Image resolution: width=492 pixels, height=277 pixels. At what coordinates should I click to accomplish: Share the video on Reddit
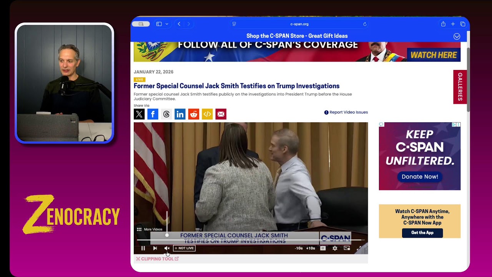coord(194,114)
